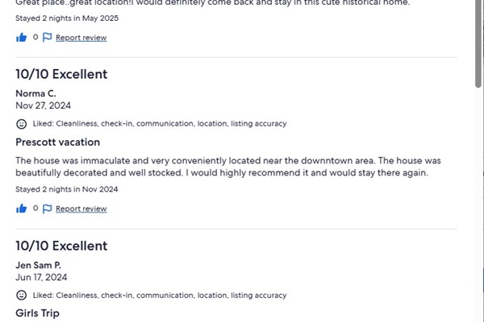Image resolution: width=484 pixels, height=322 pixels.
Task: Click the Liked categories text in Jen Sam P.'s review
Action: (160, 295)
